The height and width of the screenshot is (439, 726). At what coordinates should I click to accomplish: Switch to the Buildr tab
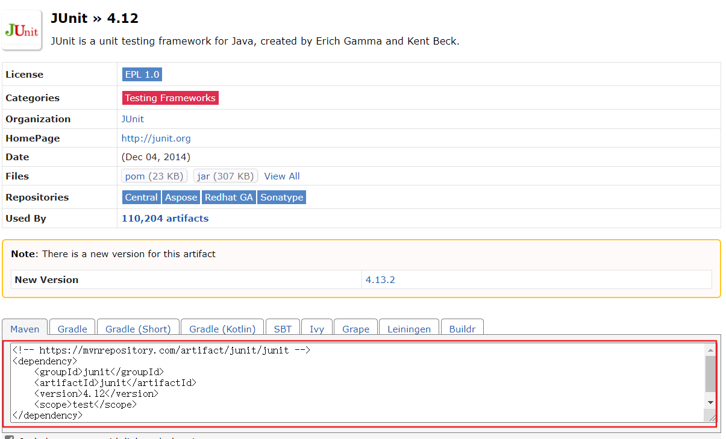click(463, 329)
